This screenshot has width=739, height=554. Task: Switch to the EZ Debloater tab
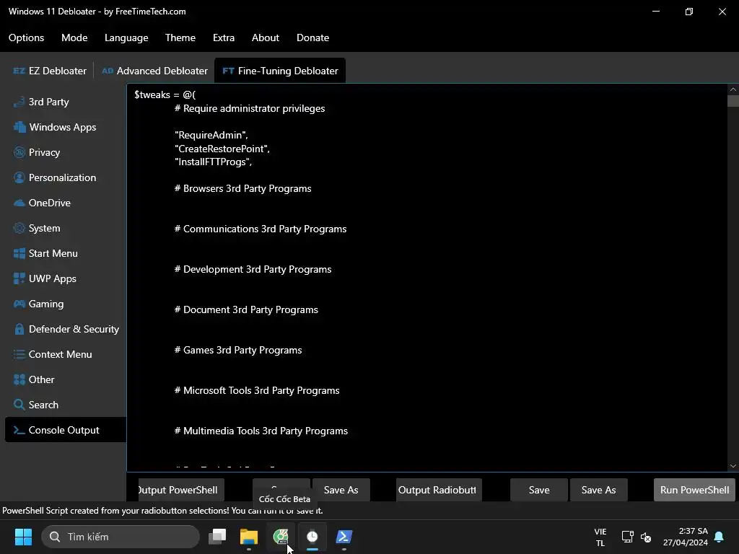[50, 71]
